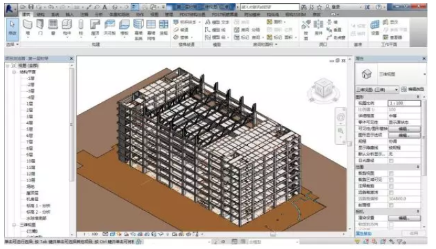Switch to the Architecture ribbon tab

pos(27,14)
